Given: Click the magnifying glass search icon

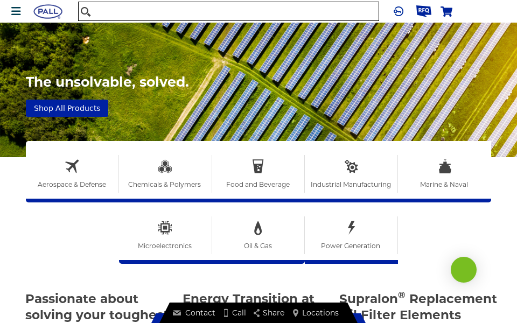Looking at the screenshot, I should coord(86,11).
